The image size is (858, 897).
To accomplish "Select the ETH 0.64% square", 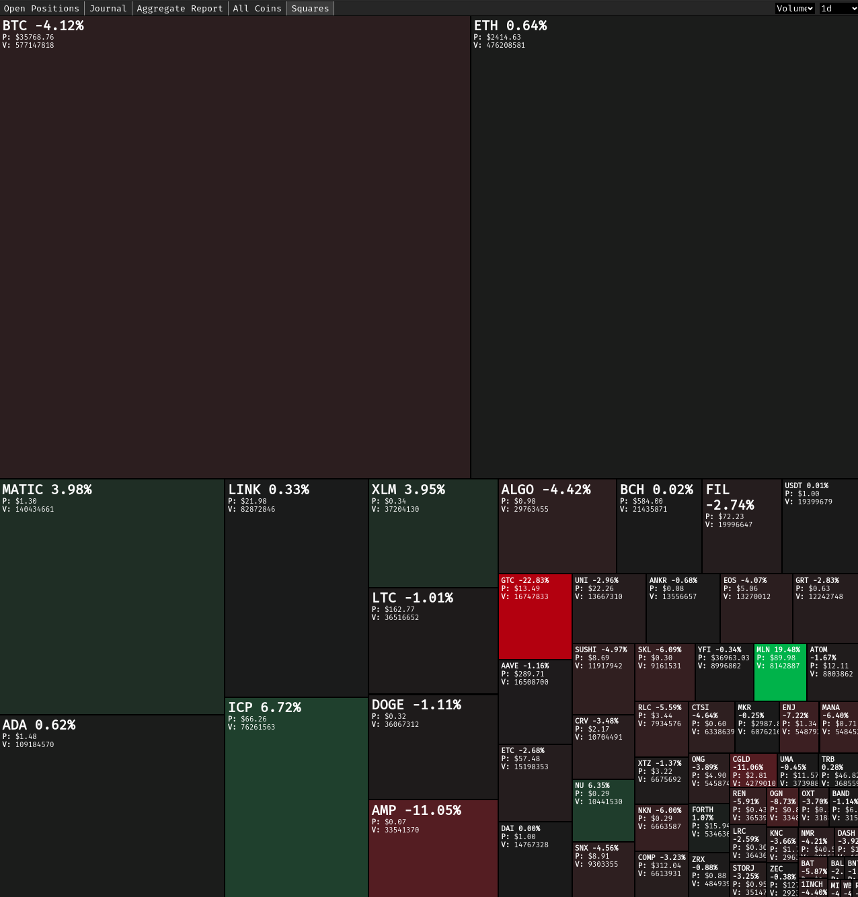I will (x=664, y=247).
